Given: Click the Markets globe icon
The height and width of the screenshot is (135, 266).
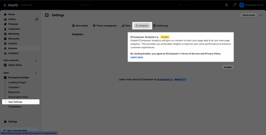Looking at the screenshot, I should point(5,48).
